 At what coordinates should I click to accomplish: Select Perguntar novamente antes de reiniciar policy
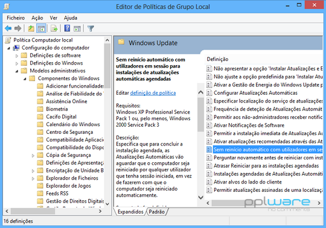tap(268, 157)
